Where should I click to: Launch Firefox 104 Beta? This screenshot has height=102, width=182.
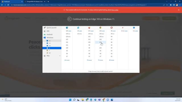90,34
